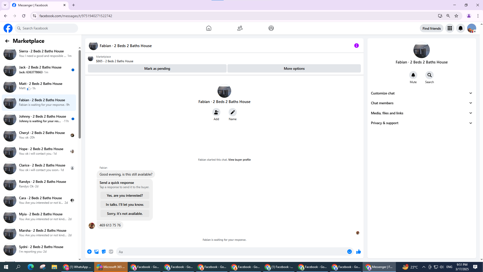
Task: Open the notifications bell icon
Action: tap(461, 28)
